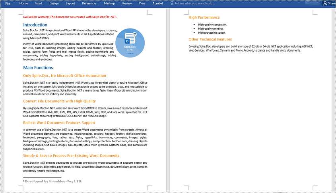336x193 pixels.
Task: Click the footnote Developed by E-iceblue Co., LTD.
Action: (53, 181)
